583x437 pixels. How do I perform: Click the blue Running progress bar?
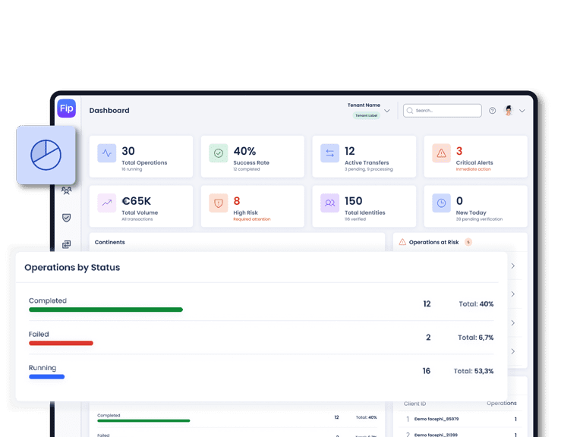pos(47,377)
